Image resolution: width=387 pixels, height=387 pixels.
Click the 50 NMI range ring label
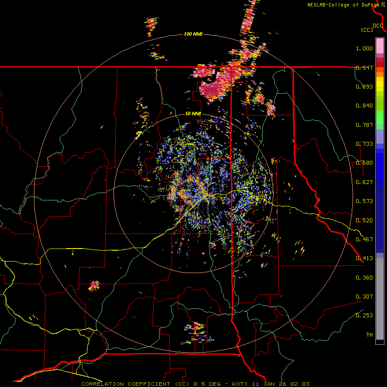point(193,114)
